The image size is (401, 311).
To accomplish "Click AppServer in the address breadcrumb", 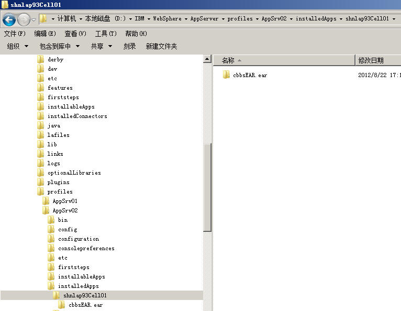I will tap(204, 19).
